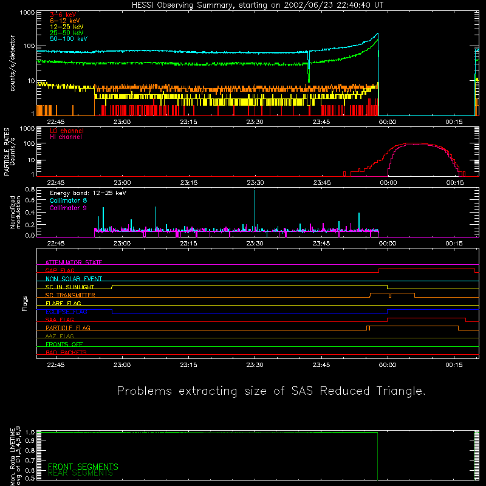This screenshot has height=486, width=486.
Task: Click the 'SAA_FLAG' label
Action: pyautogui.click(x=60, y=320)
